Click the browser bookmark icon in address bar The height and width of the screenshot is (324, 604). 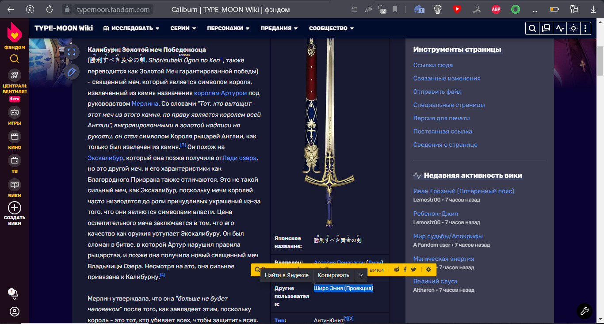tap(395, 9)
